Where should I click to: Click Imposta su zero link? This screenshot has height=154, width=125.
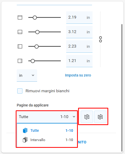(78, 75)
